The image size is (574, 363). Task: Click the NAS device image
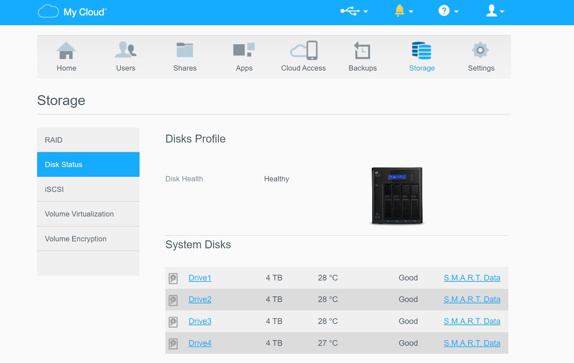(x=397, y=196)
